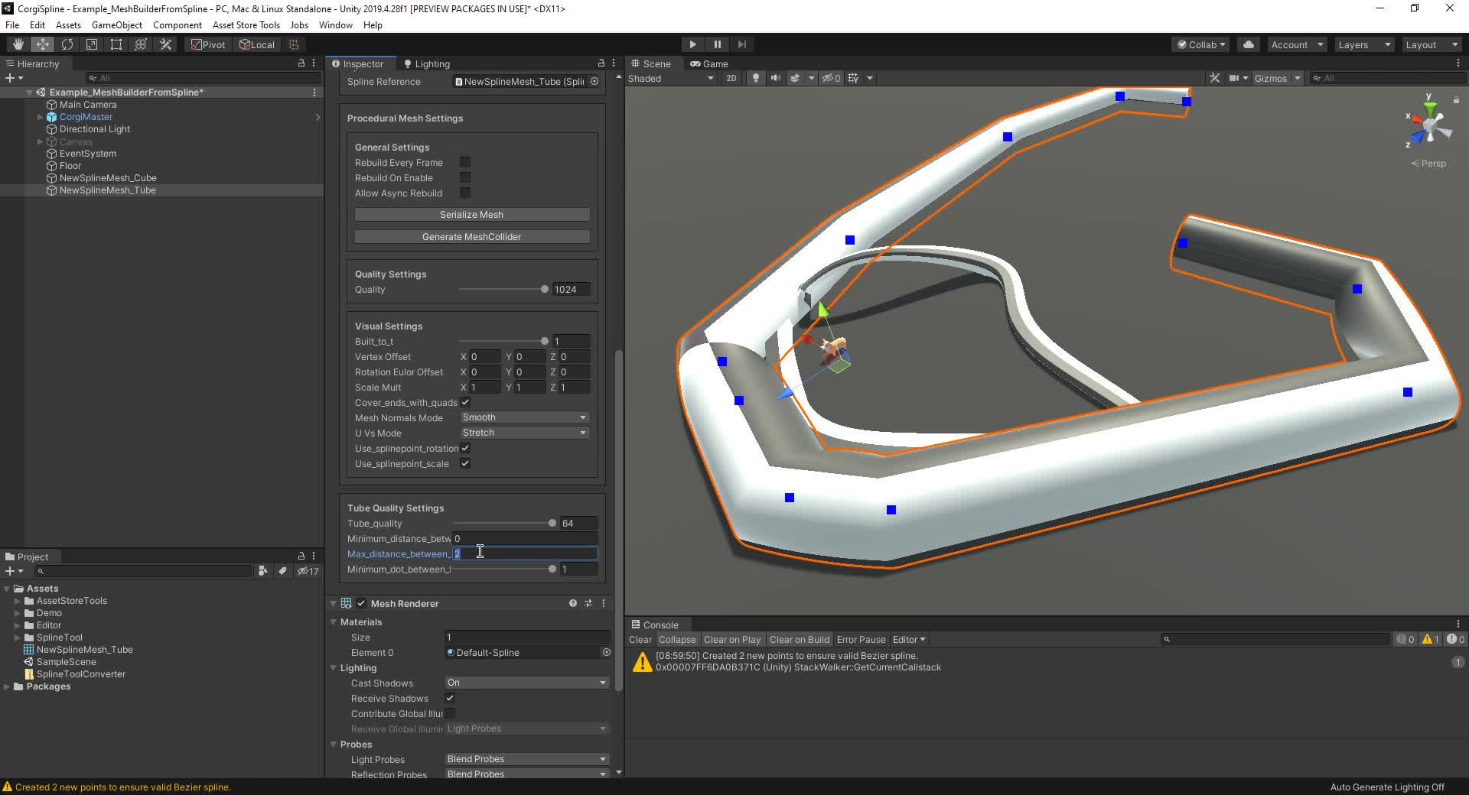Open the GameObject menu
The width and height of the screenshot is (1469, 795).
116,25
